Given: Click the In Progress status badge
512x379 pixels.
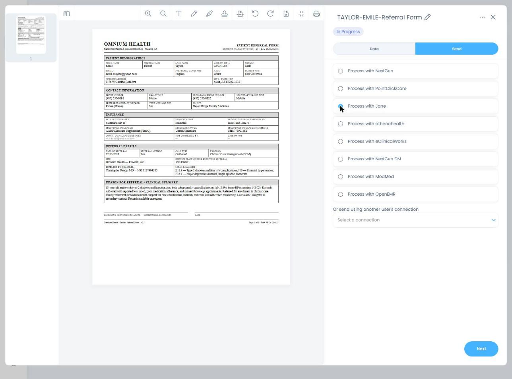Looking at the screenshot, I should click(x=348, y=32).
